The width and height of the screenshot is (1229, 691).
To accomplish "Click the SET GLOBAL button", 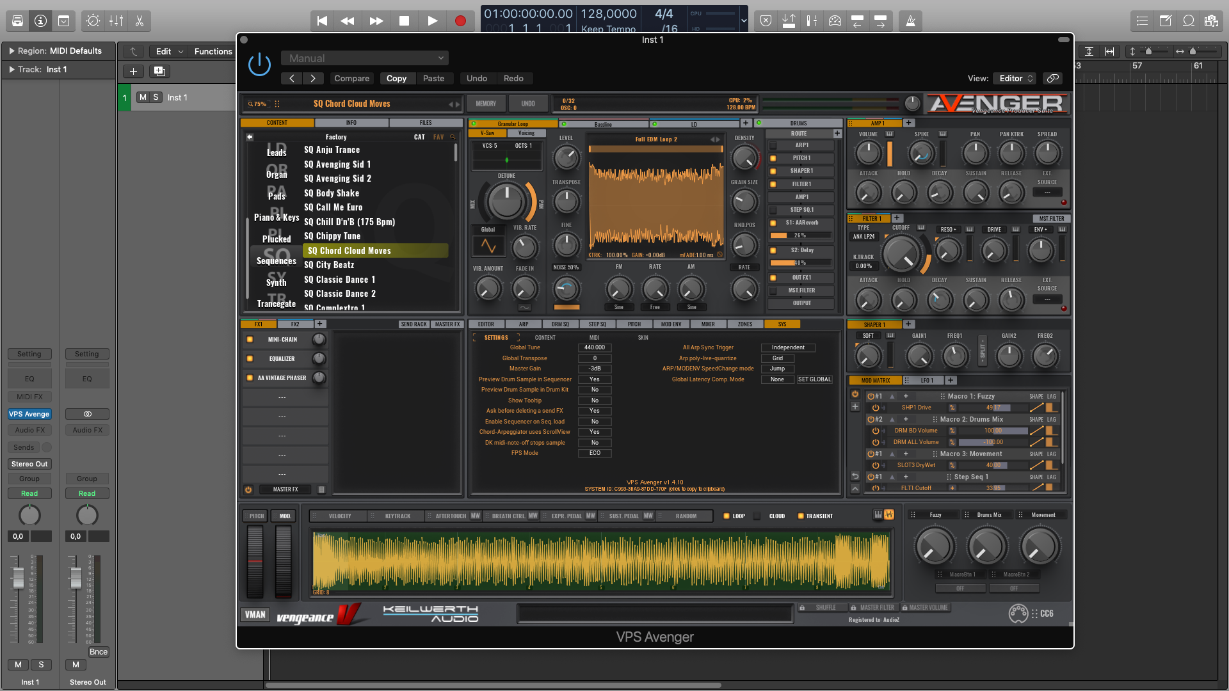I will [x=814, y=379].
